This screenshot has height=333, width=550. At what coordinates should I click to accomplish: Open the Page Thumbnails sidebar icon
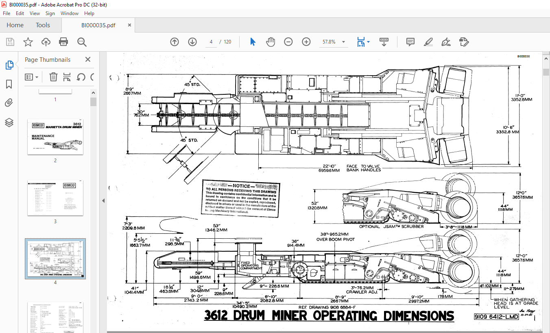[9, 65]
